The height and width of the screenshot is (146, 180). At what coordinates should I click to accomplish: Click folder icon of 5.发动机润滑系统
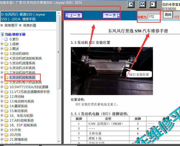click(6, 63)
